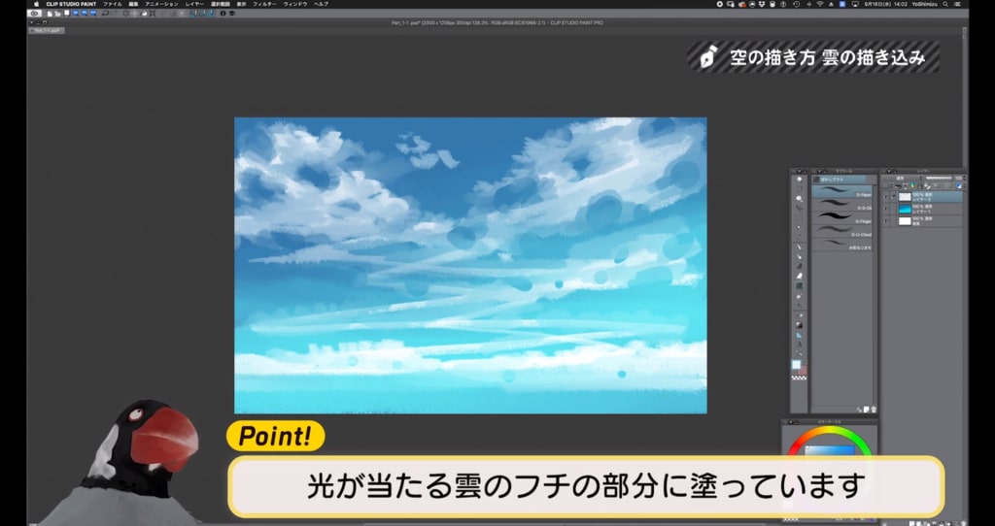995x526 pixels.
Task: Click the CLIP STUDIO launcher icon in the command bar
Action: (x=34, y=14)
